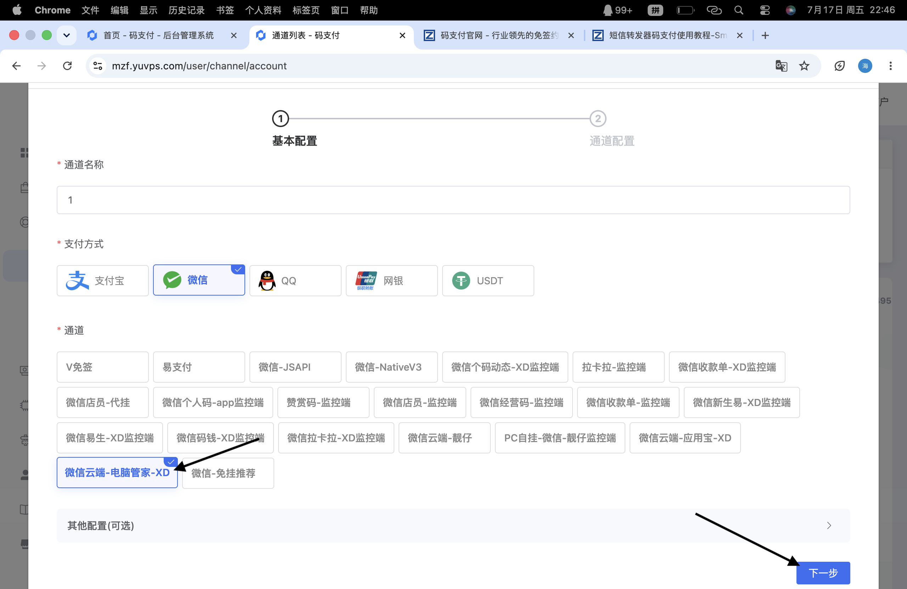Screen dimensions: 907x589
Task: Choose the 易支付 channel
Action: click(x=199, y=367)
